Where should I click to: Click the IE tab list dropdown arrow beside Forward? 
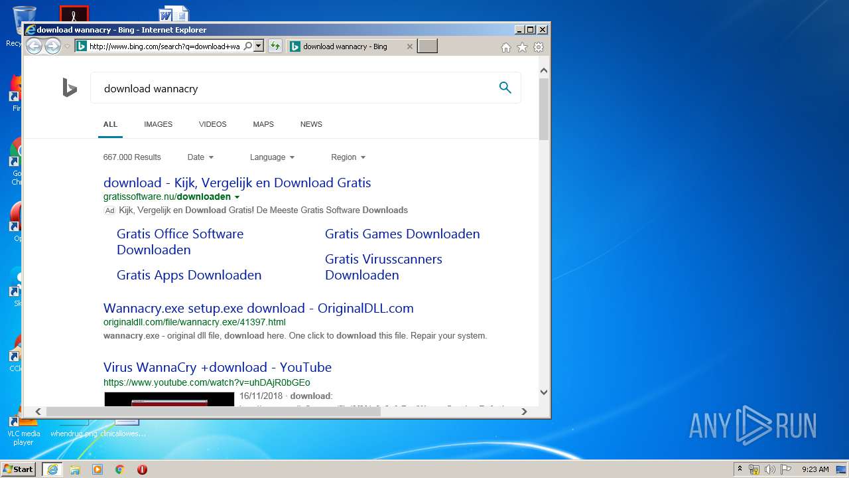click(67, 46)
